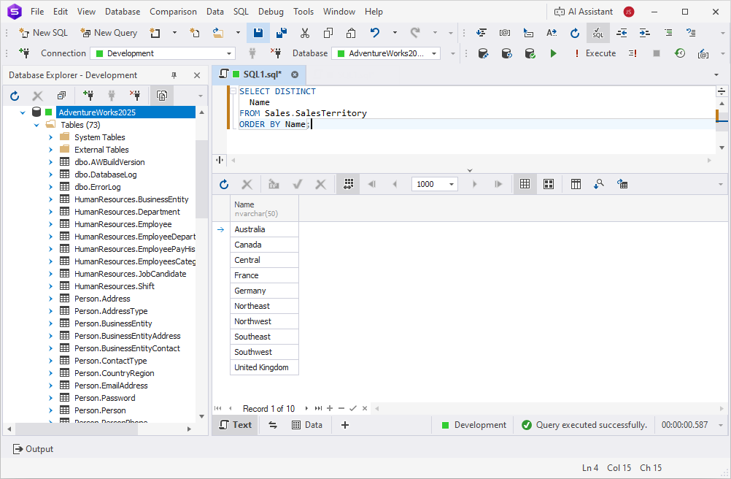Toggle grid view mode in results toolbar
The image size is (731, 479).
(525, 184)
